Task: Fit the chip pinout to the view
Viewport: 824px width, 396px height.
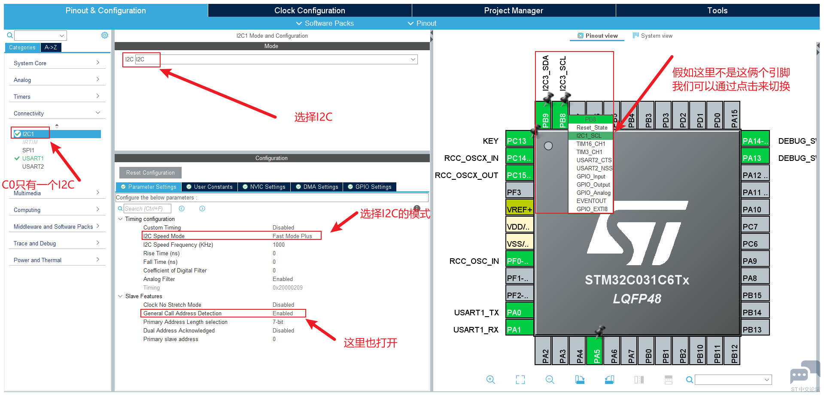Action: [520, 380]
